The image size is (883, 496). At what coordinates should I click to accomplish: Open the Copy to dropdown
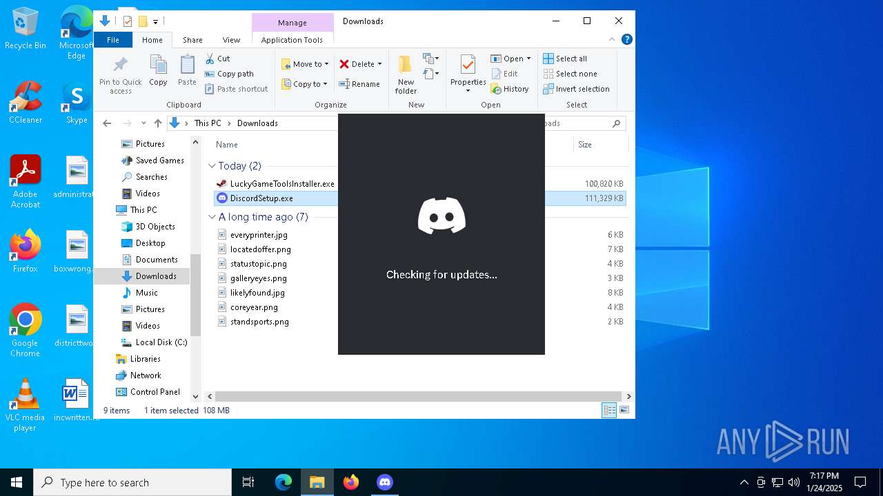[304, 84]
